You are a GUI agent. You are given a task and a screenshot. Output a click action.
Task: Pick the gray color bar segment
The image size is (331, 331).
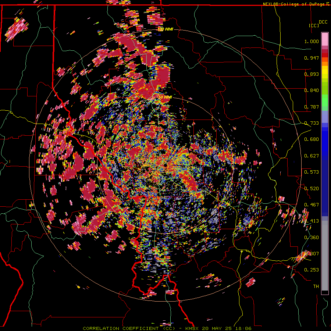(x=325, y=256)
